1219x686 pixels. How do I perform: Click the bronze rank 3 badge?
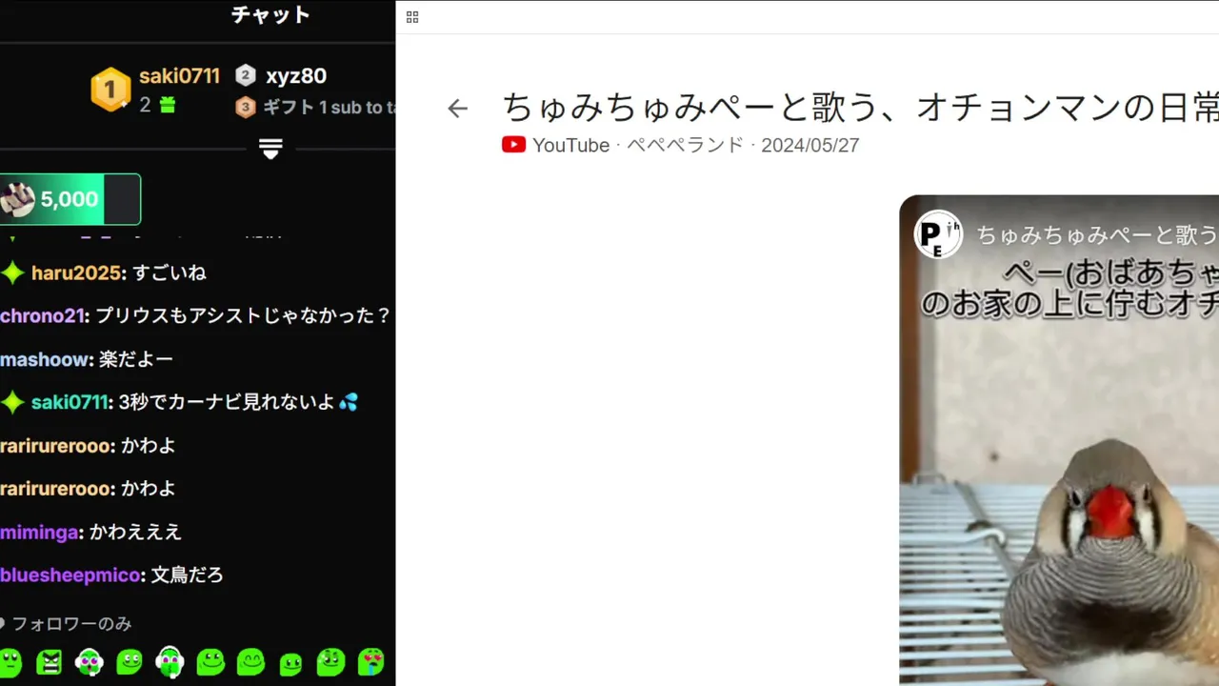(246, 107)
